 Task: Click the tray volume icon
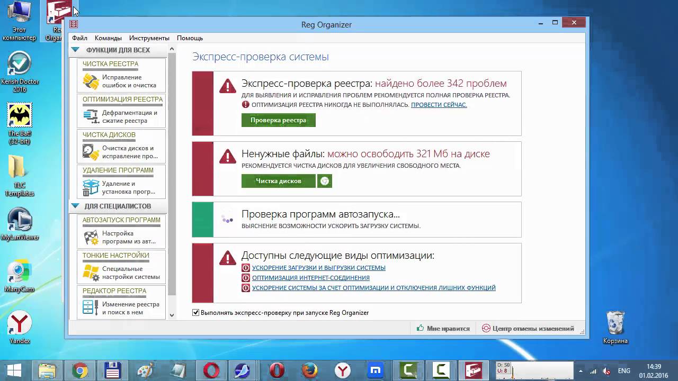606,371
